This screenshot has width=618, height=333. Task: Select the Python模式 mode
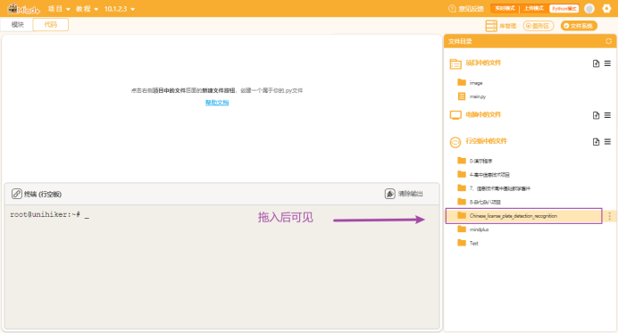point(564,8)
